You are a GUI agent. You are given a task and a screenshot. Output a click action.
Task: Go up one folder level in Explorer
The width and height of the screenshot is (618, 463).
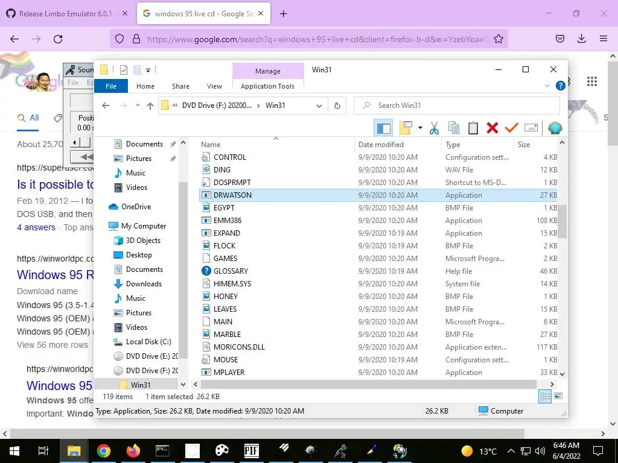[x=150, y=106]
